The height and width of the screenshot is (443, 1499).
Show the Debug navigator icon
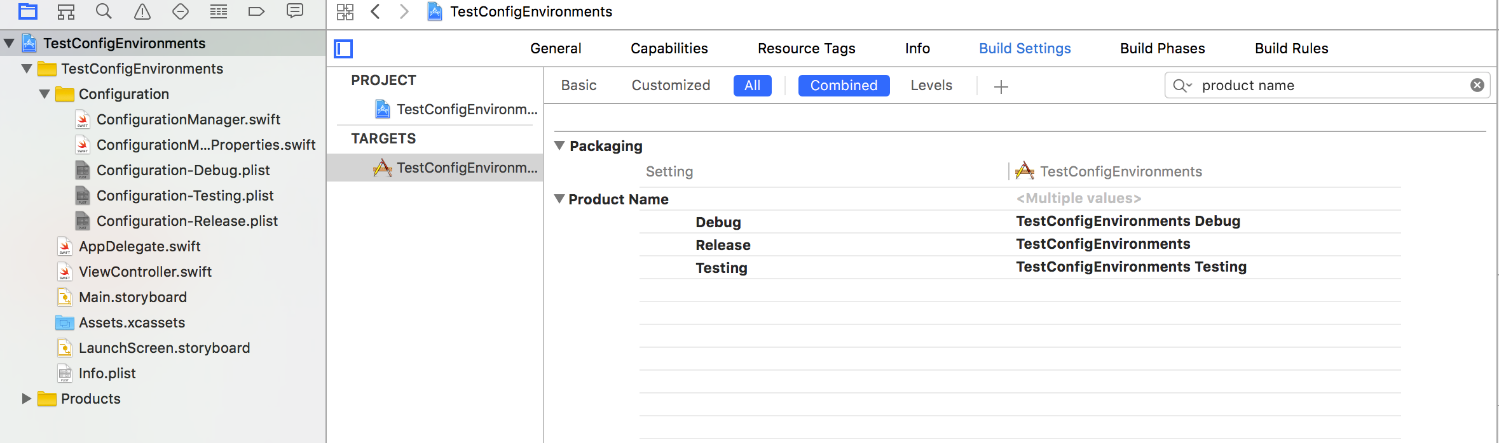(219, 11)
